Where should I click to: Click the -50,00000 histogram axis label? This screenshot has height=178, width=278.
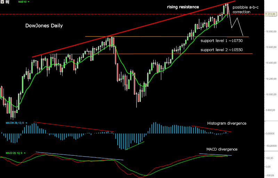coord(271,146)
